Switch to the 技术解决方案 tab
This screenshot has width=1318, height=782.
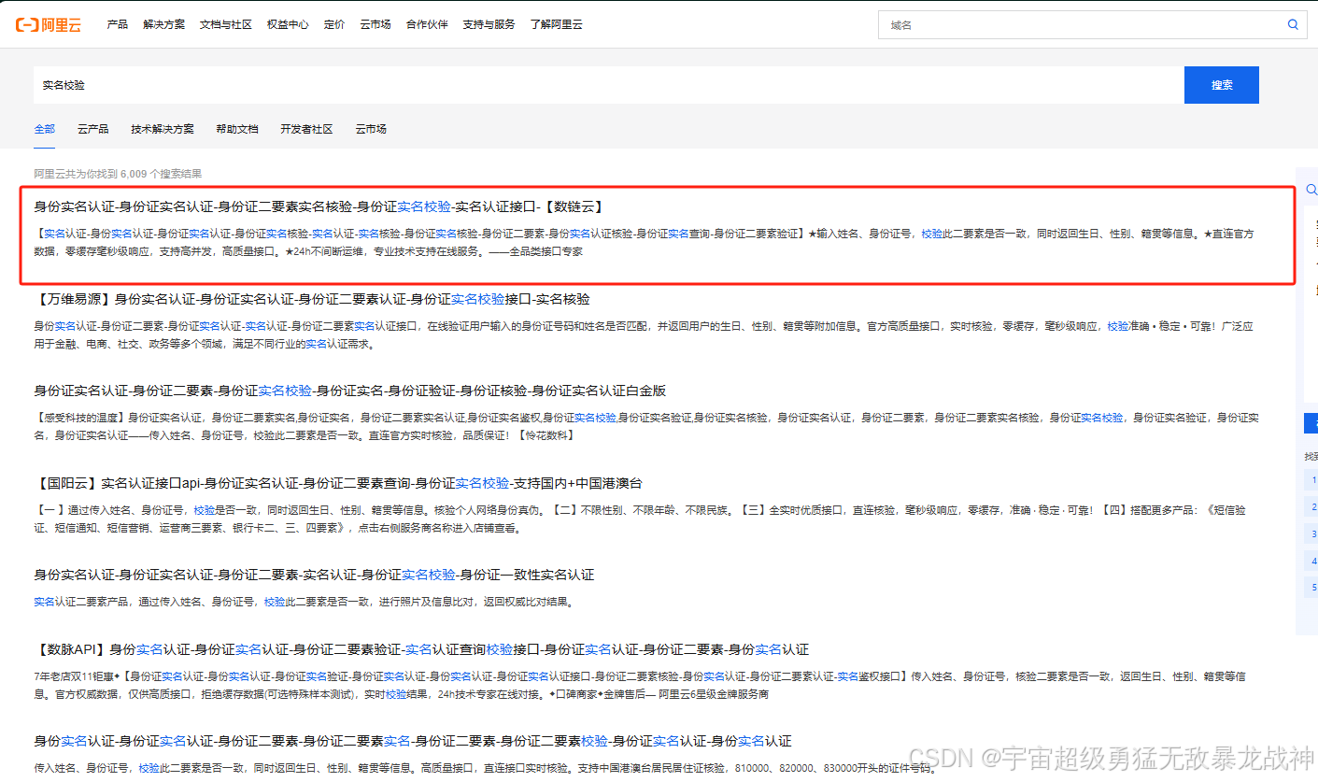click(x=163, y=129)
